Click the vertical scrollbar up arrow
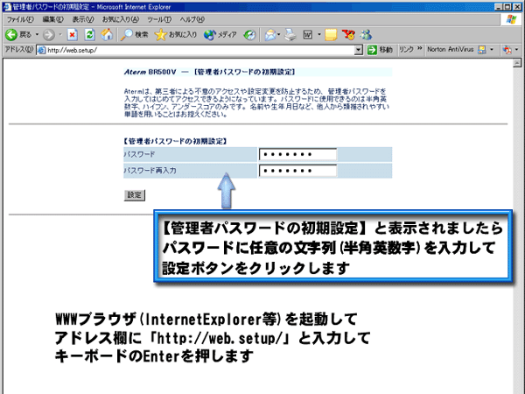 [x=517, y=63]
